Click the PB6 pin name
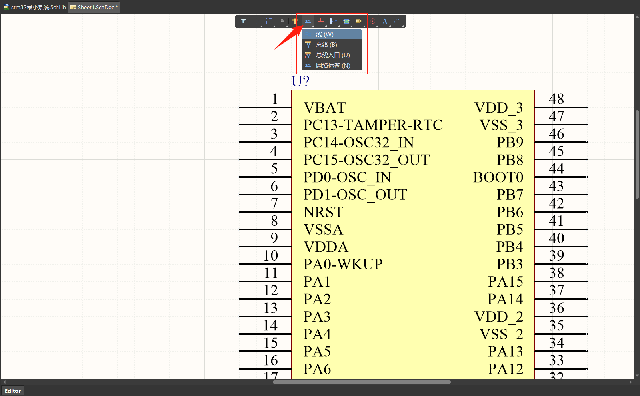 point(510,212)
